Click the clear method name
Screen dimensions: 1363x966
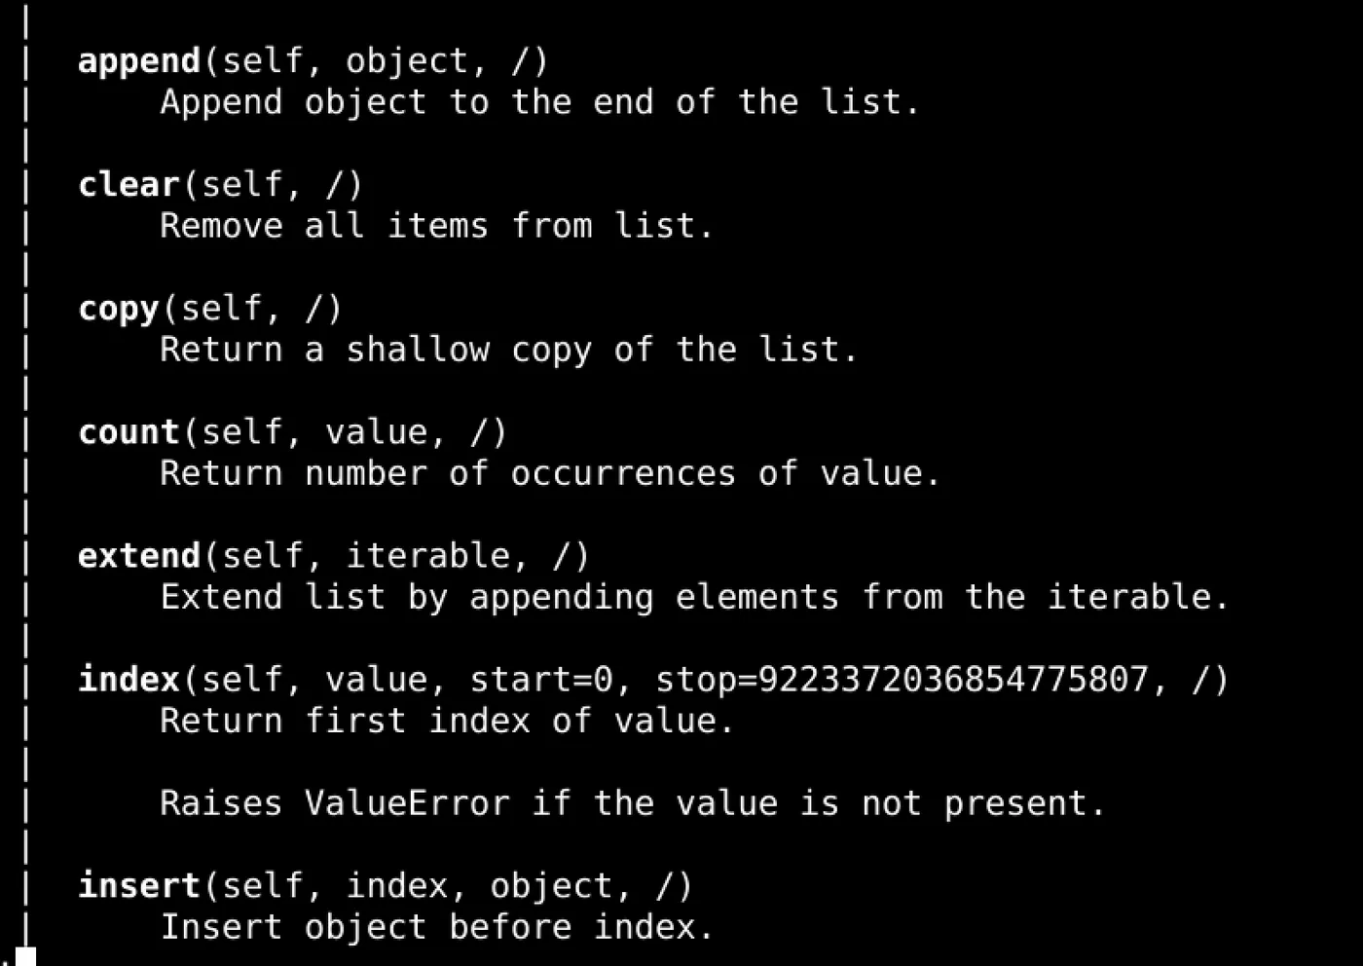tap(129, 185)
